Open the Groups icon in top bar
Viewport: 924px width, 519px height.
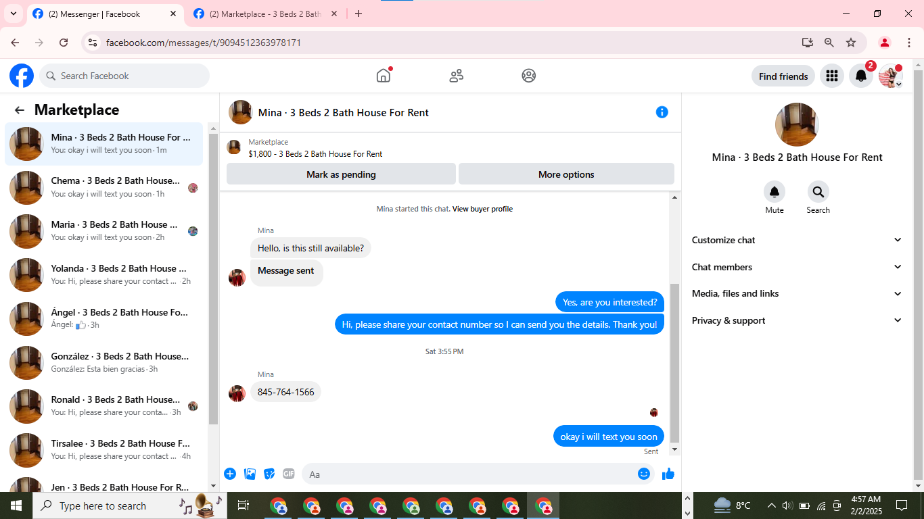click(x=529, y=76)
